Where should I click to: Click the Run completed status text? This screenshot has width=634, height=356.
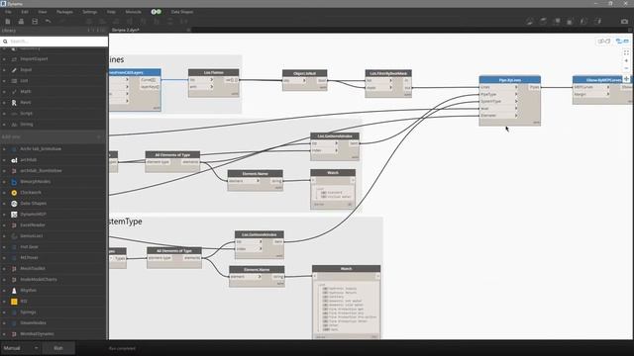[x=122, y=348]
